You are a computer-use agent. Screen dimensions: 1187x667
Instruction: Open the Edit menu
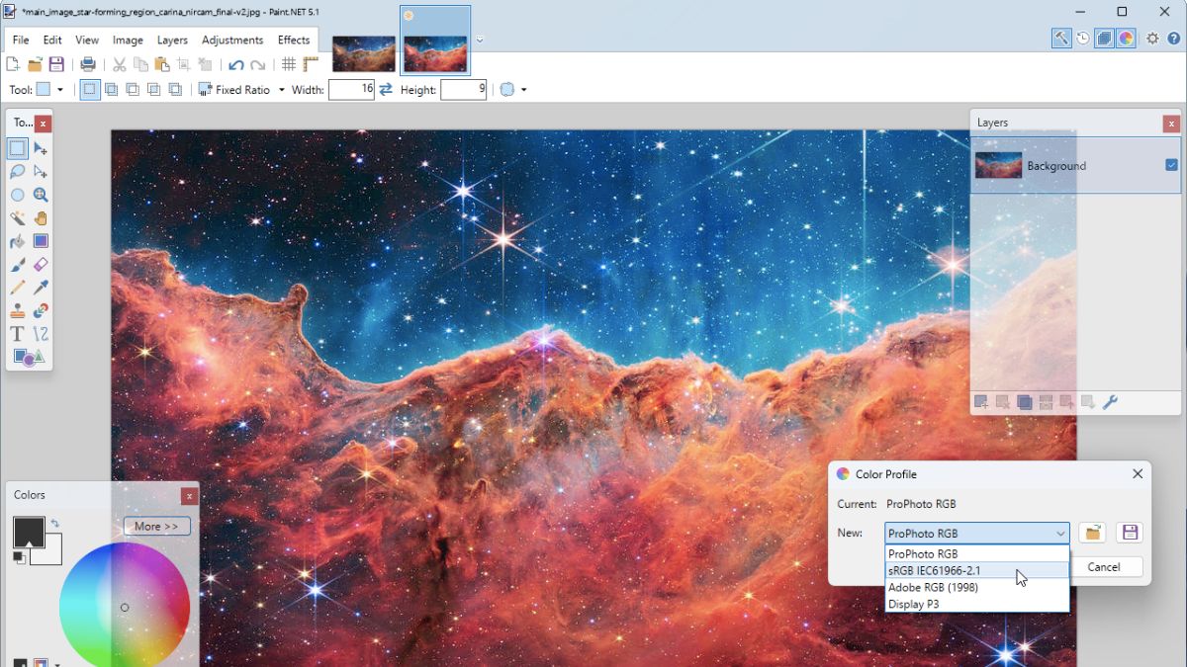(x=52, y=40)
